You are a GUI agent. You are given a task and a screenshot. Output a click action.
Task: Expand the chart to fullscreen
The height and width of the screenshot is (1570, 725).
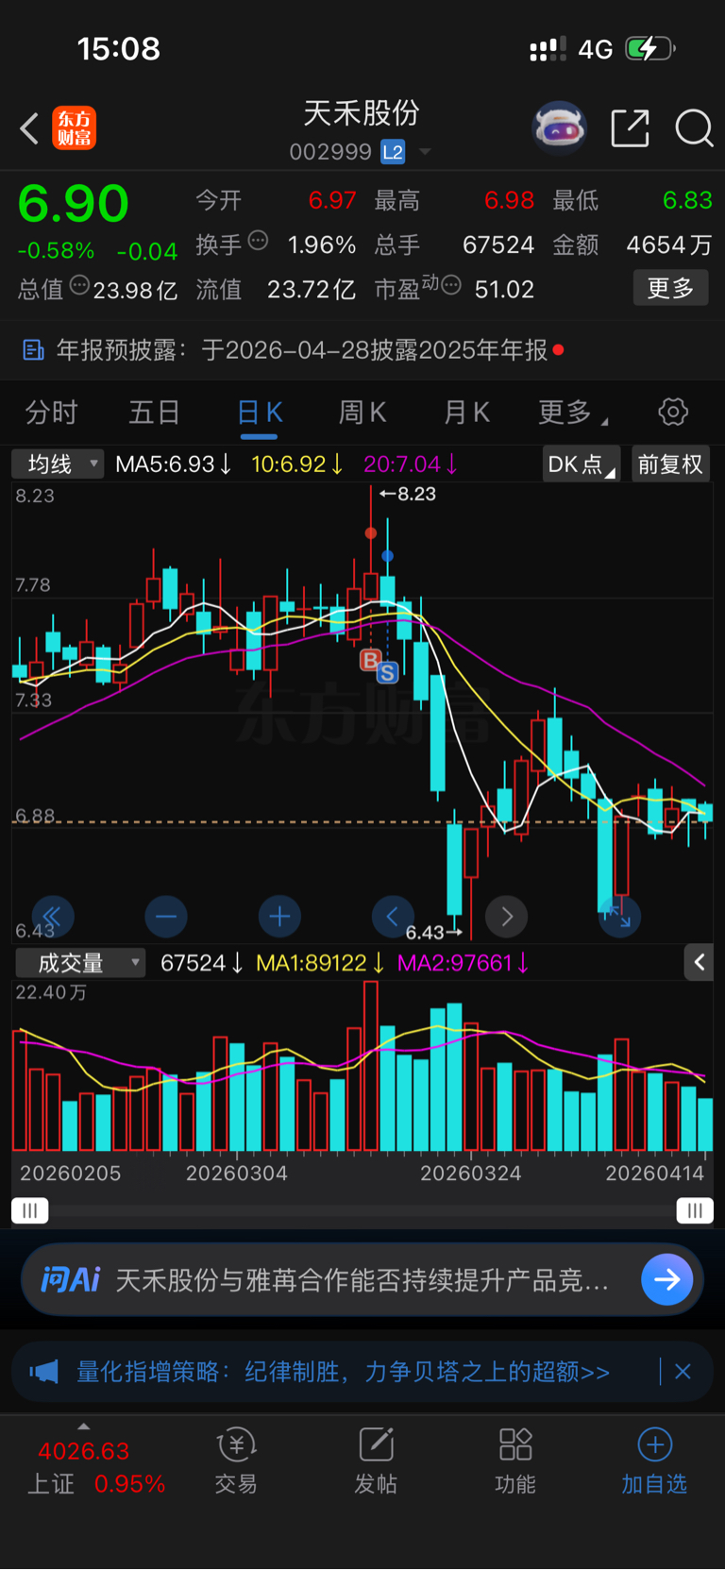click(x=619, y=916)
